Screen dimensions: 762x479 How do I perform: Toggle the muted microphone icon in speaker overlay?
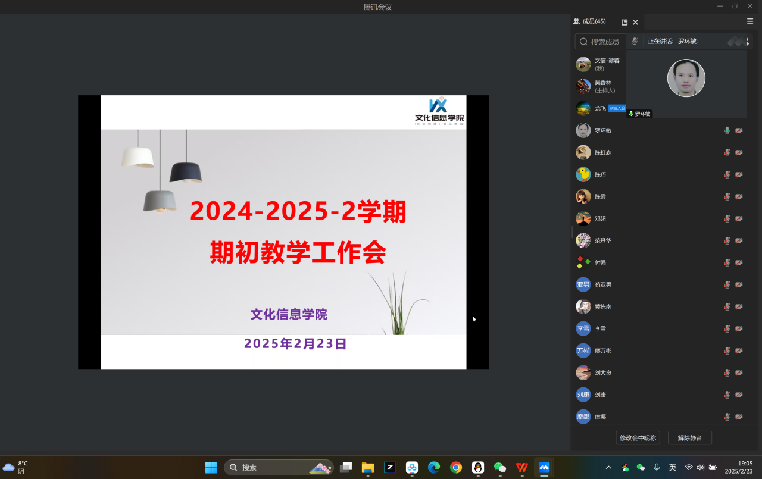click(x=635, y=41)
